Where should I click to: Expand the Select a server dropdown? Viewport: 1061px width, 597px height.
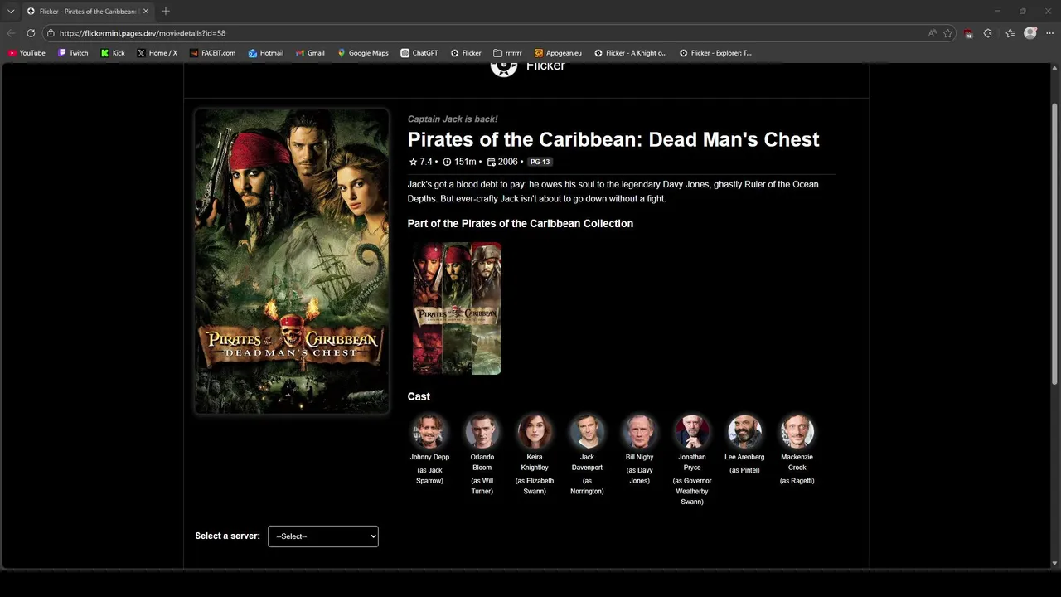pos(323,536)
